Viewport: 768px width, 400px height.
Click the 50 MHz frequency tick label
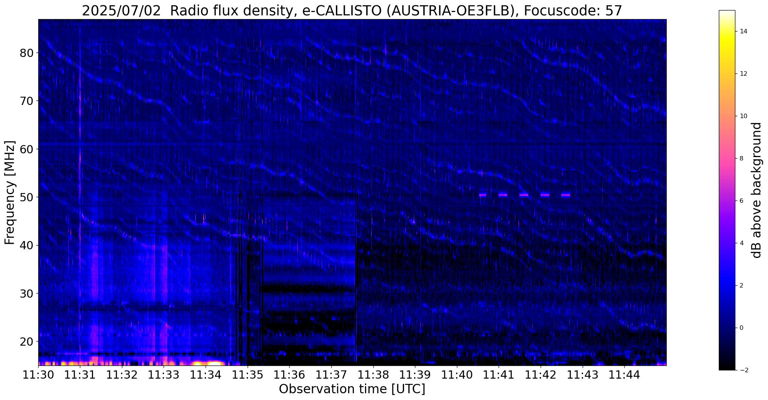27,197
